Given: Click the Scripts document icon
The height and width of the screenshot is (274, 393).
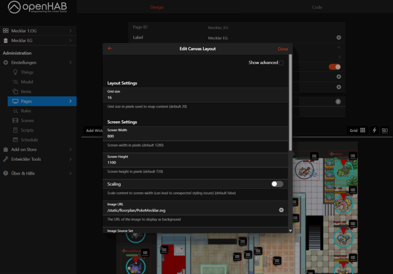Looking at the screenshot, I should [x=15, y=130].
